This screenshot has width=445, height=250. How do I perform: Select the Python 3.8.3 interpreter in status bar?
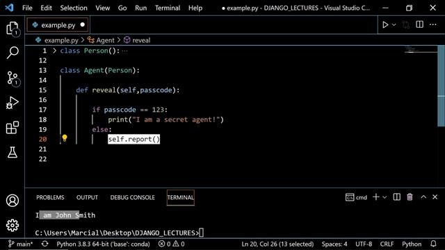point(103,244)
